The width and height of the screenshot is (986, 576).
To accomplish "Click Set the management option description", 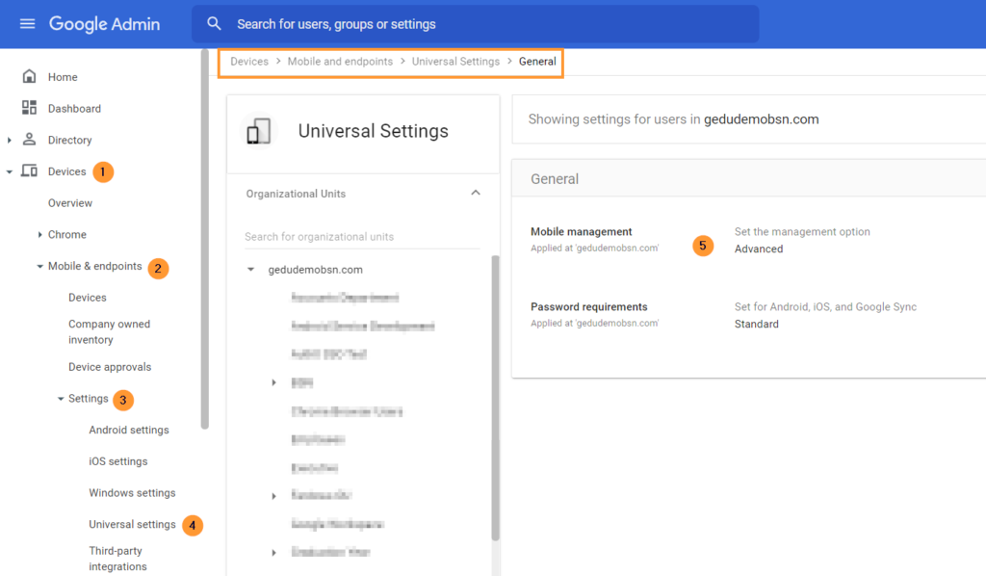I will point(802,231).
